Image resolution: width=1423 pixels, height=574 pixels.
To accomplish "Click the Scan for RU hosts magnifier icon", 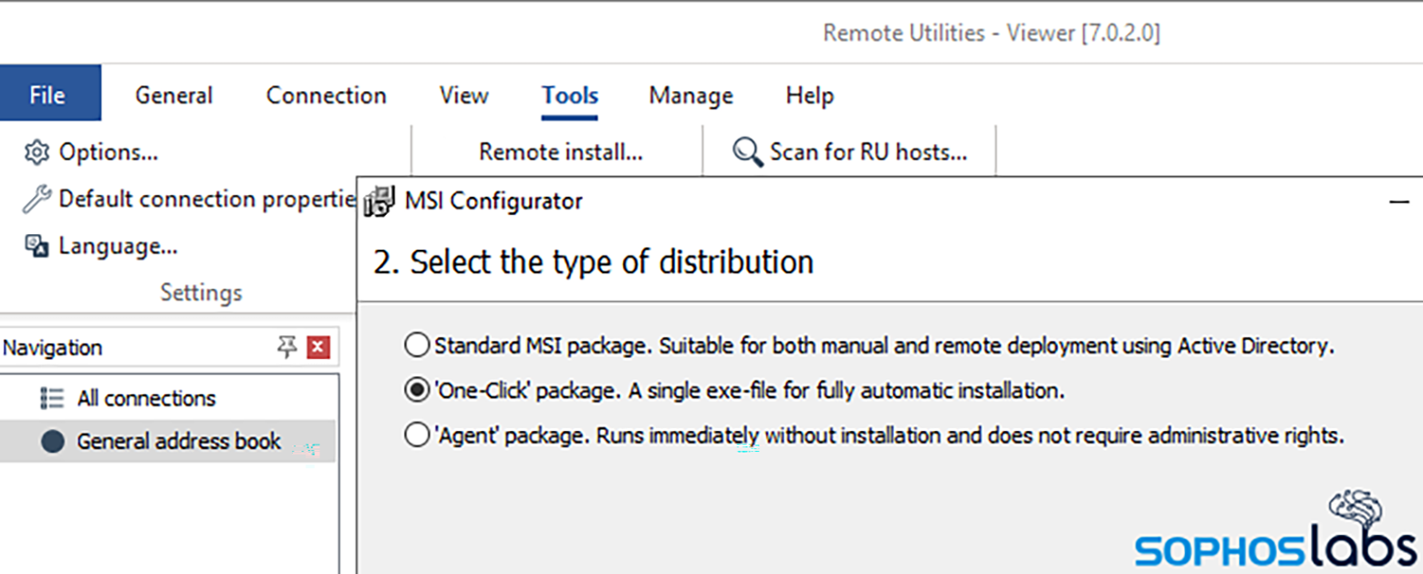I will pyautogui.click(x=748, y=152).
